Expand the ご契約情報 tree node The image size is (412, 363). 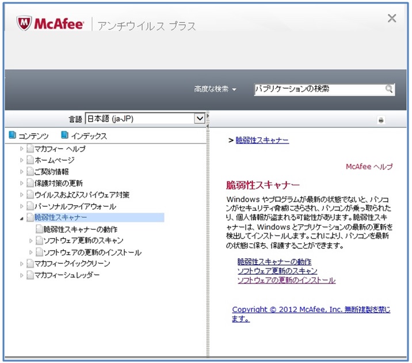coord(21,172)
